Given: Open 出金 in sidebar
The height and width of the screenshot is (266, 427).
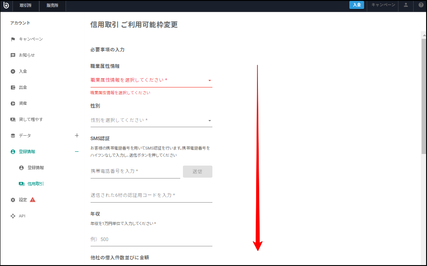Looking at the screenshot, I should pos(23,87).
